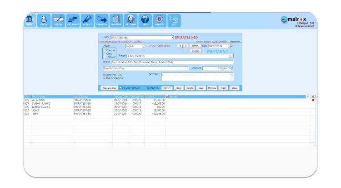This screenshot has height=188, width=341.
Task: Open the Settings gear icon
Action: tap(130, 21)
